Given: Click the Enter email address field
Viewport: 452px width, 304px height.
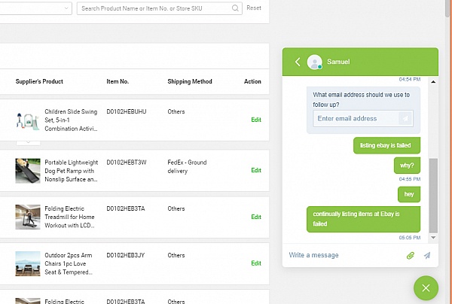Looking at the screenshot, I should (x=354, y=119).
